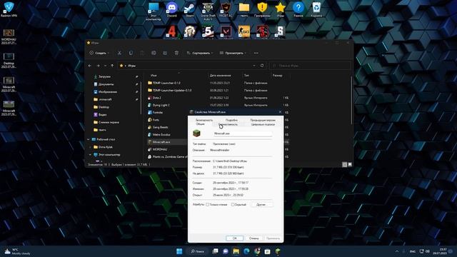Open Windows Start menu on taskbar
The height and width of the screenshot is (257, 457).
point(179,251)
